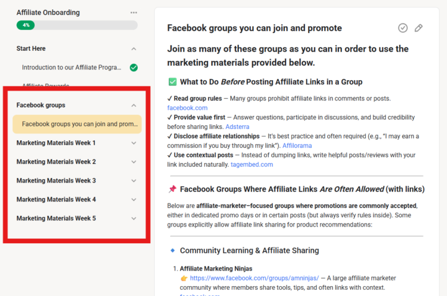
Task: Select Facebook groups you can join and promote lesson
Action: [77, 124]
